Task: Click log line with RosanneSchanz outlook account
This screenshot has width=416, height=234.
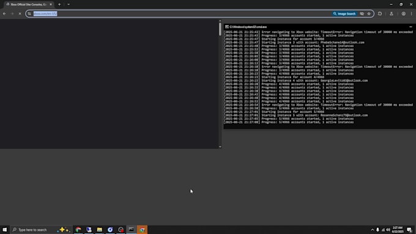Action: click(x=296, y=115)
